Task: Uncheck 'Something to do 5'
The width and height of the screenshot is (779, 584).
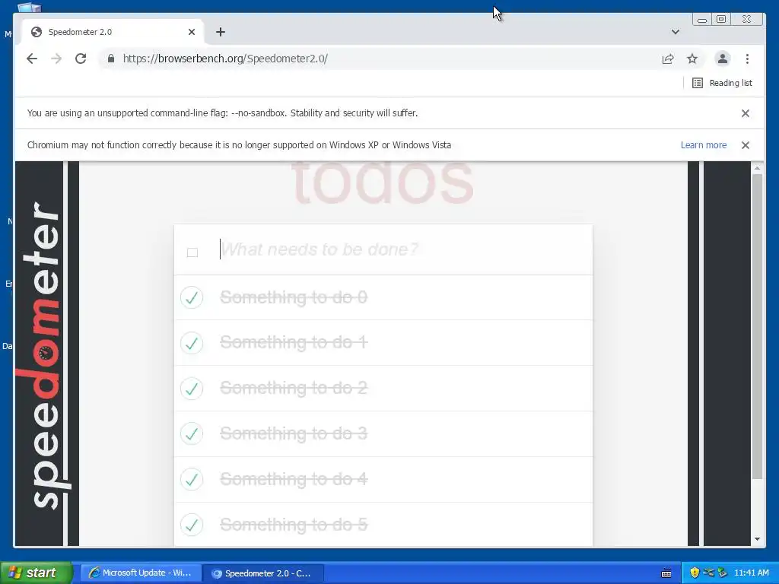Action: coord(192,525)
